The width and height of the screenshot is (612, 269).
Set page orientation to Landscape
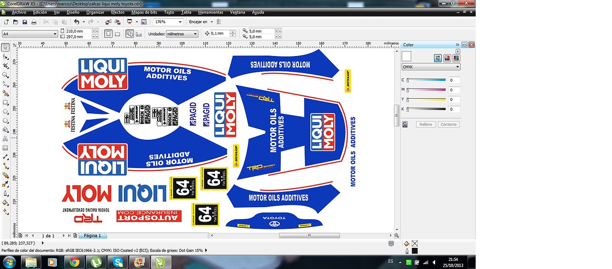click(x=118, y=34)
